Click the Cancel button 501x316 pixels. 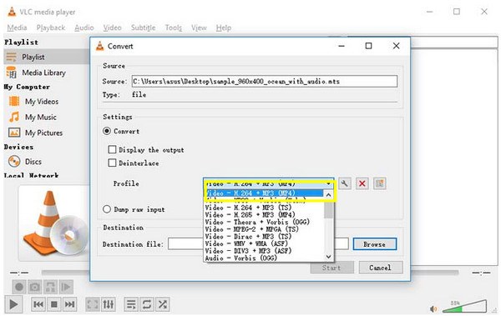click(x=380, y=268)
